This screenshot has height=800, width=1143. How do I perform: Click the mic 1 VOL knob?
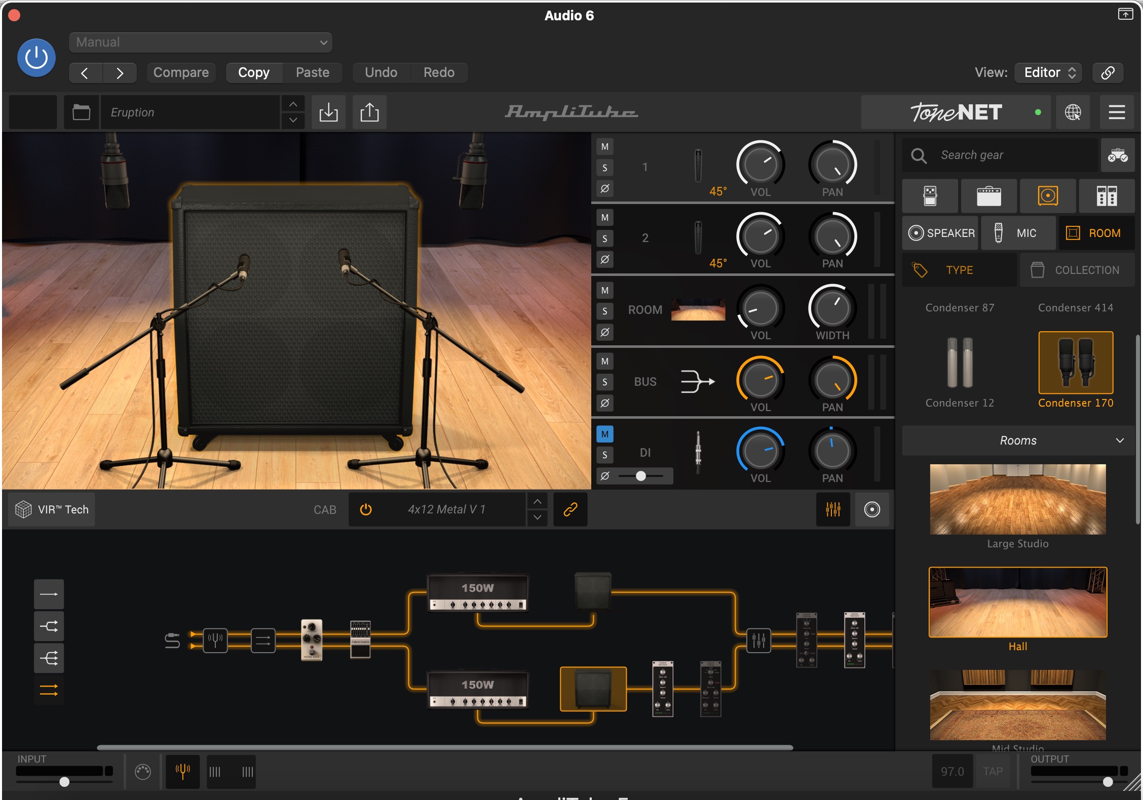click(x=760, y=165)
